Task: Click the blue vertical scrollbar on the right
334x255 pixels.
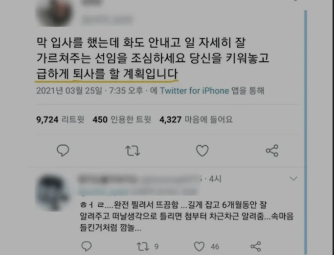Action: (306, 132)
